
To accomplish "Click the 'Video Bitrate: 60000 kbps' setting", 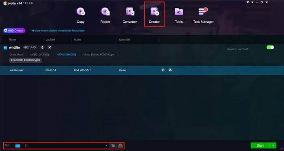I will point(99,54).
